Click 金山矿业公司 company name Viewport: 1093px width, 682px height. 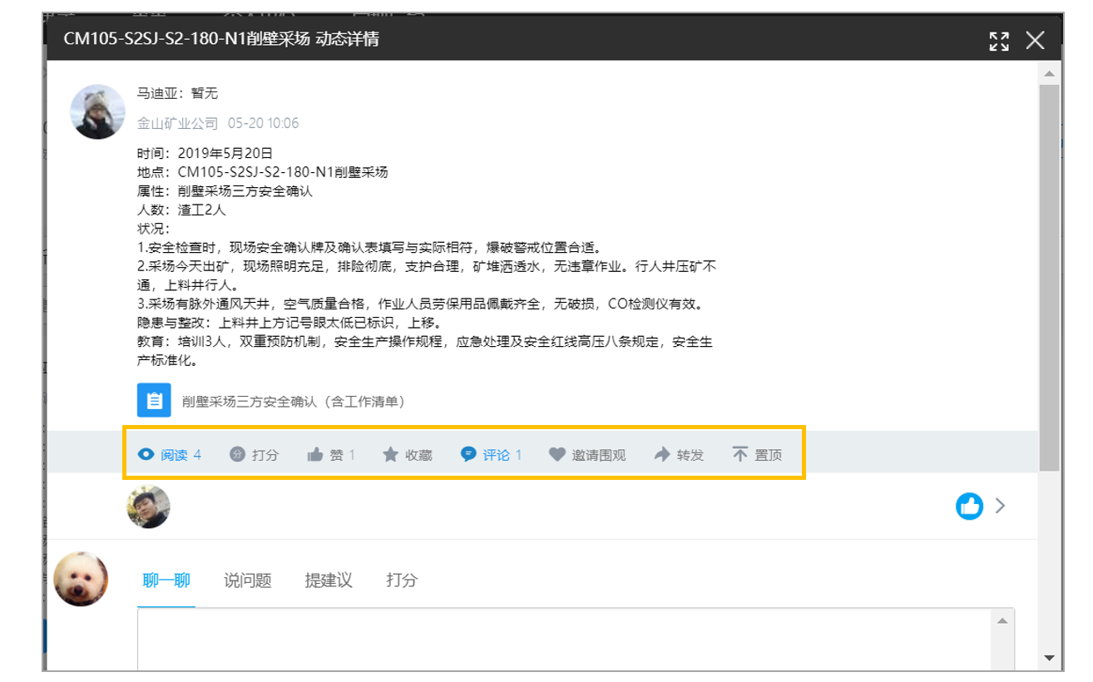[x=177, y=123]
